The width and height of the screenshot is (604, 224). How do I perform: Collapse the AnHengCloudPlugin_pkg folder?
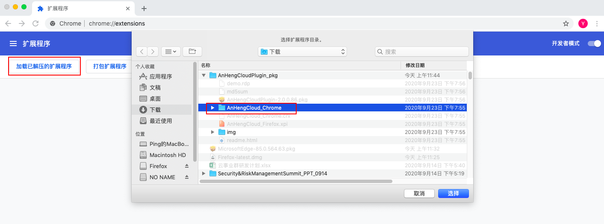point(203,76)
